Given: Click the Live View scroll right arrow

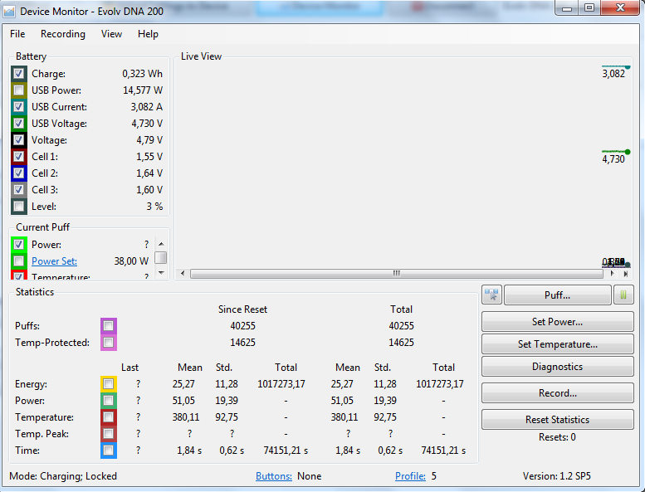Looking at the screenshot, I should [x=613, y=273].
